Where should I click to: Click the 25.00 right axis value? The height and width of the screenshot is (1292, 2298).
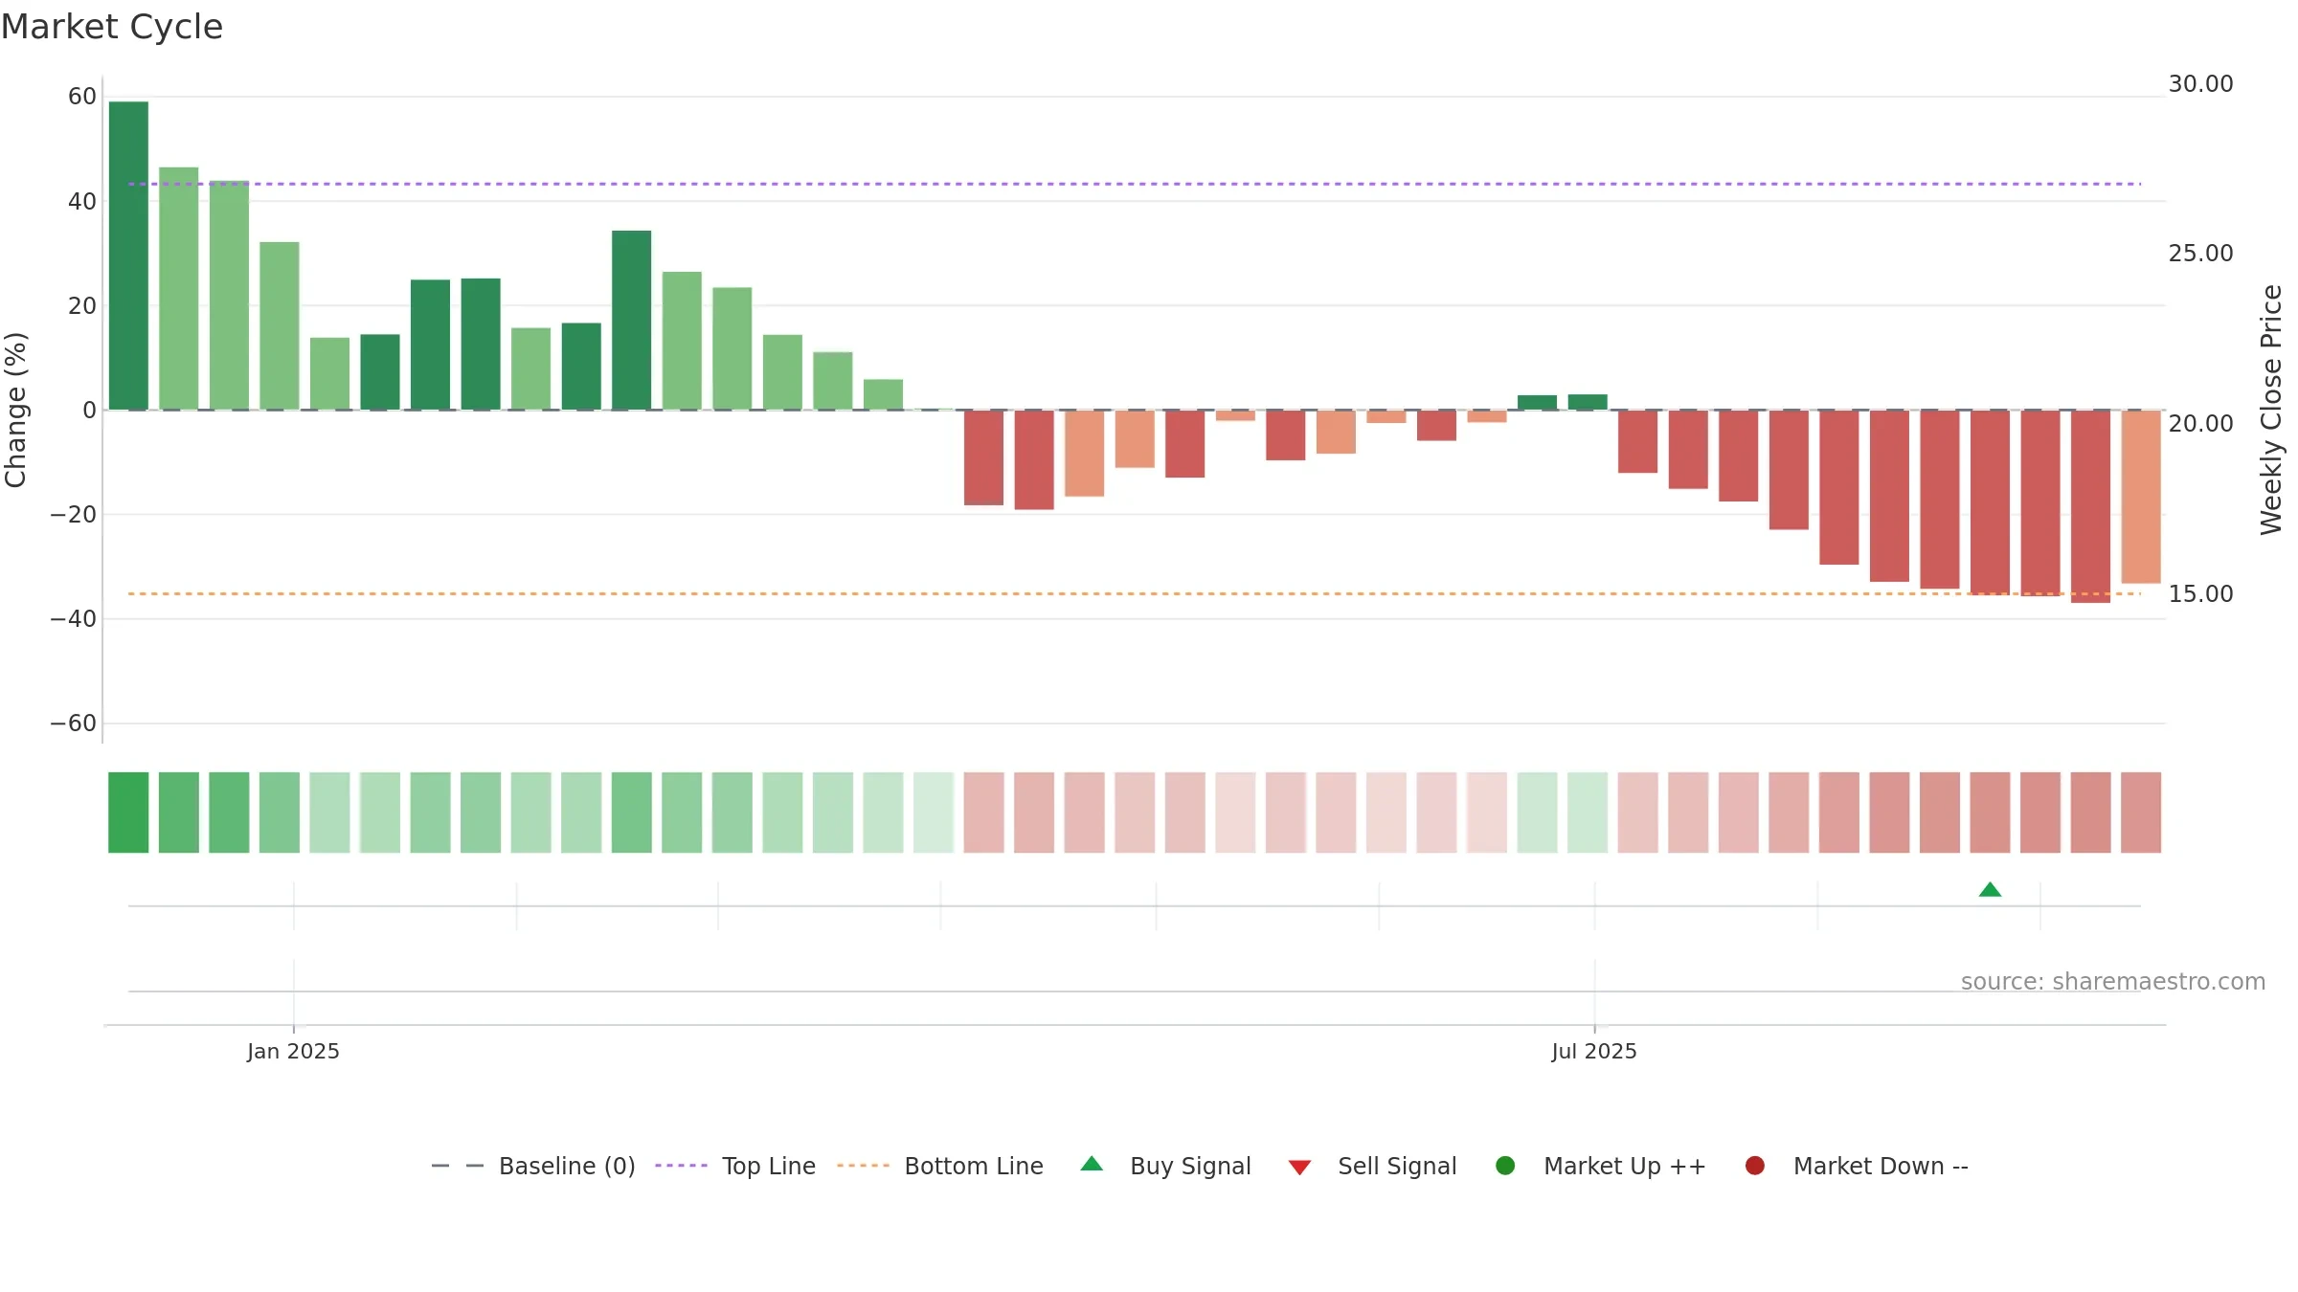(2200, 254)
